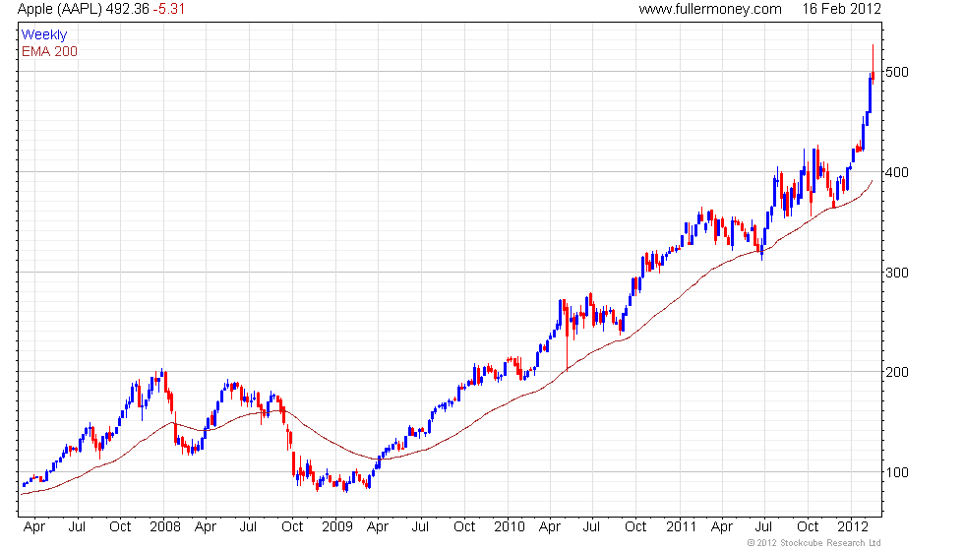The height and width of the screenshot is (551, 964).
Task: Click the 500 price axis label
Action: coord(896,72)
